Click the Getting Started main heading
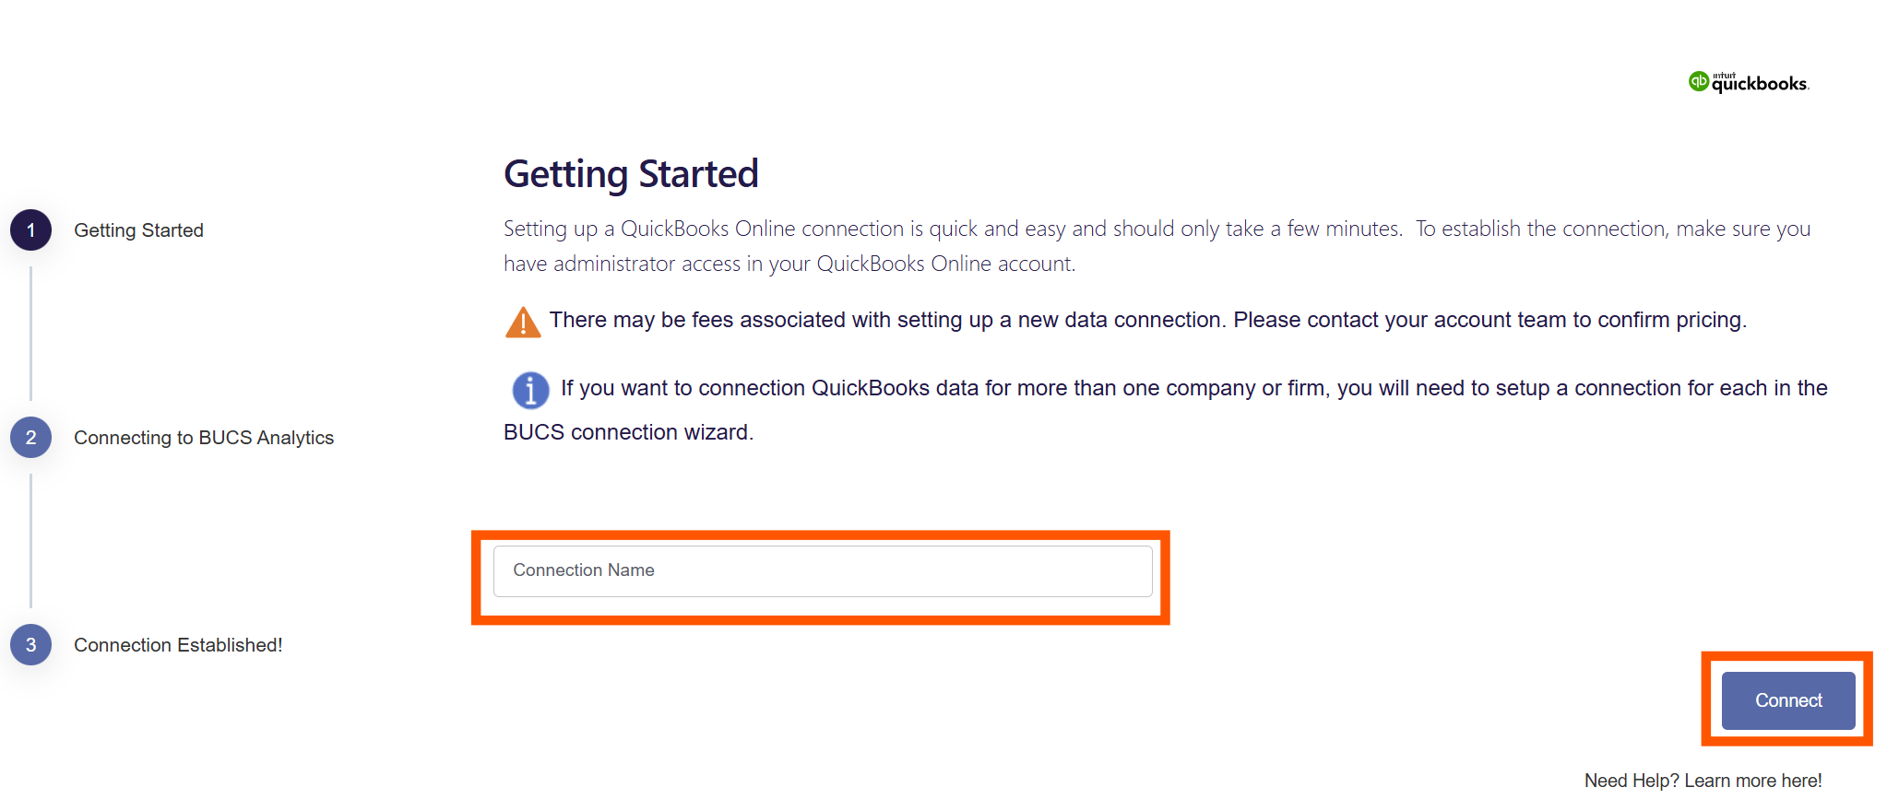This screenshot has width=1887, height=811. point(631,174)
